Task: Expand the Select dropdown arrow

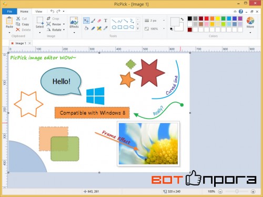Action: pos(40,33)
